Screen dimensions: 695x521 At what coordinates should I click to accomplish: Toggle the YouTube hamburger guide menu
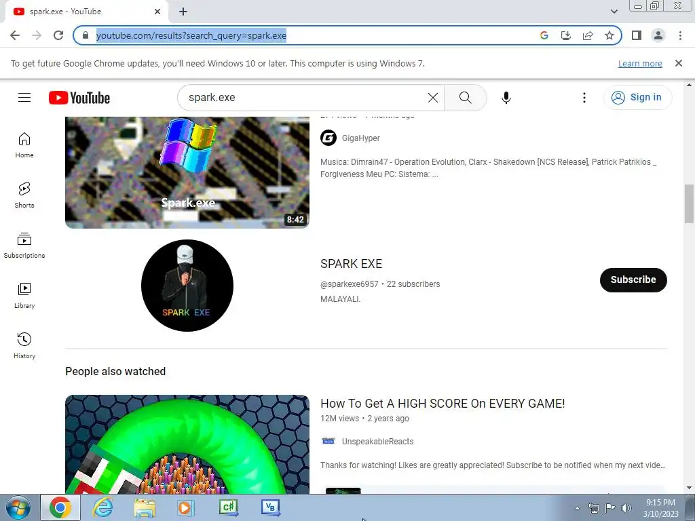tap(24, 98)
